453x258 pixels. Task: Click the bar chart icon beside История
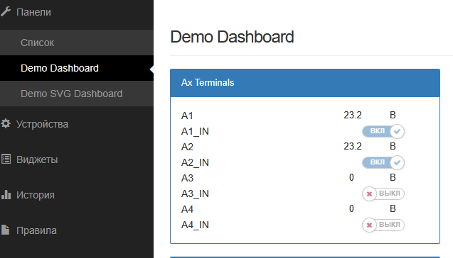coord(6,195)
